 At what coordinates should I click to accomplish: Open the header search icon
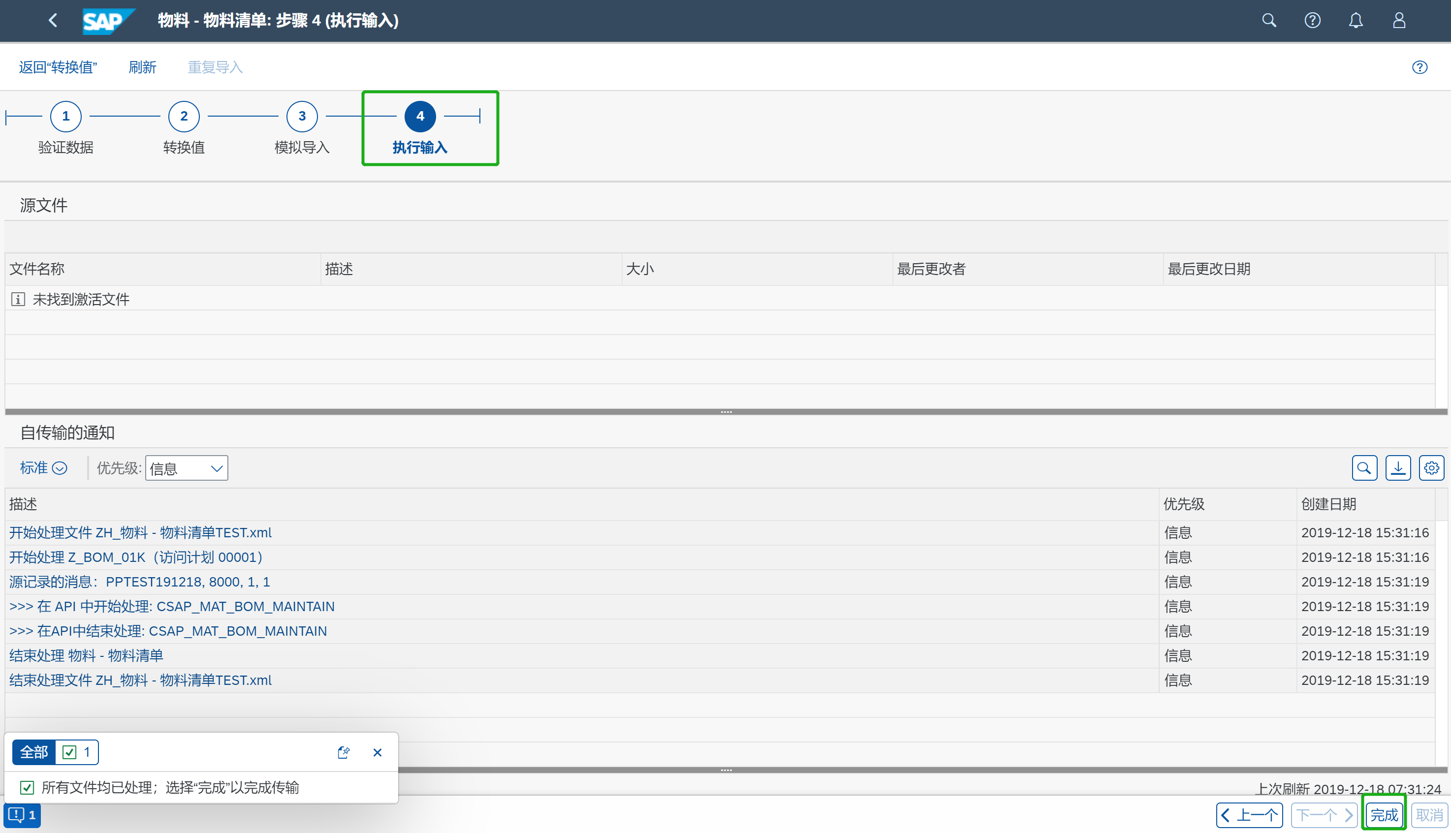point(1269,21)
